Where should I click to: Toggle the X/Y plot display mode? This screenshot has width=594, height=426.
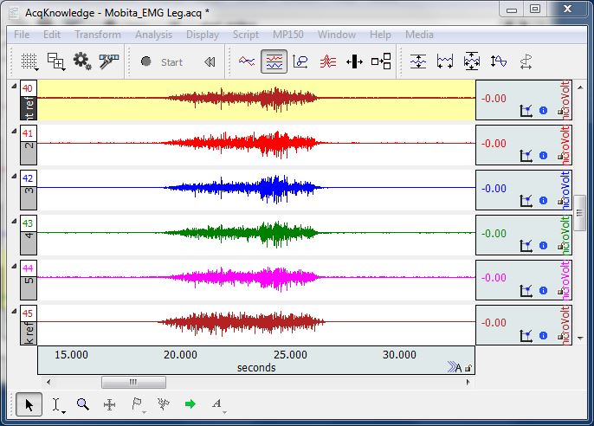300,61
